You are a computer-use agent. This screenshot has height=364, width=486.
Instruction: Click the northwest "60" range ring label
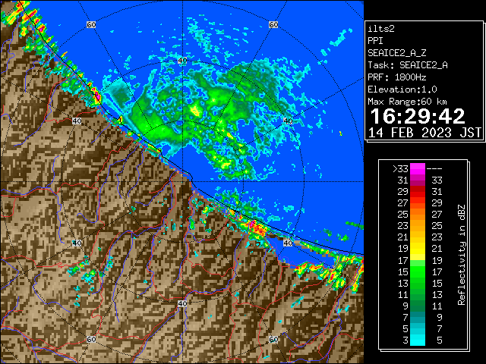click(91, 24)
